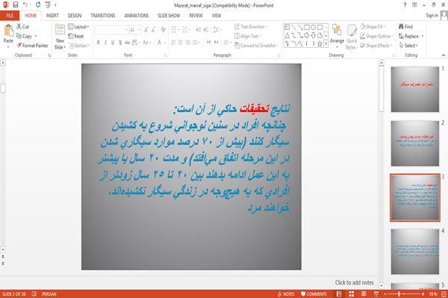Select slide 1 thumbnail

pos(415,90)
